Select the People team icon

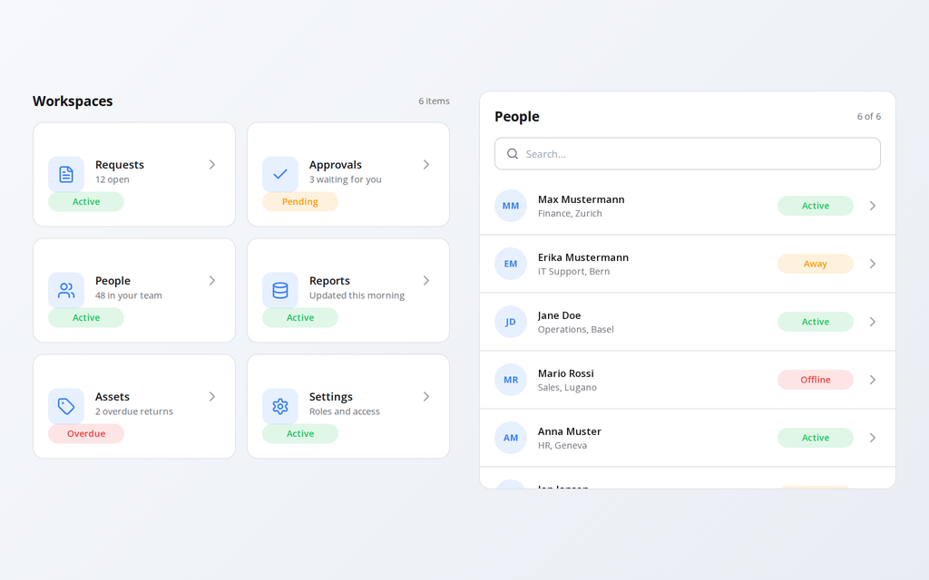click(66, 291)
